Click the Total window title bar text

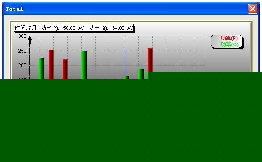point(14,9)
